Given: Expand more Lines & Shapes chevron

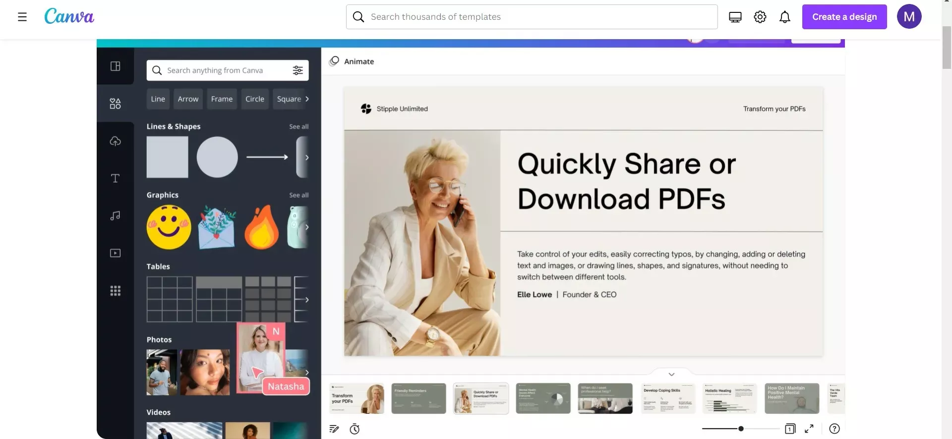Looking at the screenshot, I should click(x=307, y=158).
